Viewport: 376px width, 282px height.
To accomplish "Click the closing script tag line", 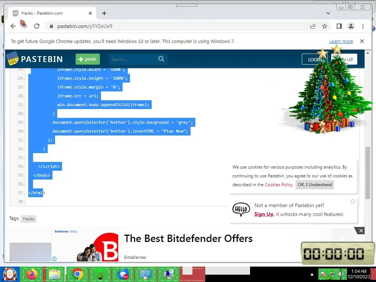I will click(49, 166).
